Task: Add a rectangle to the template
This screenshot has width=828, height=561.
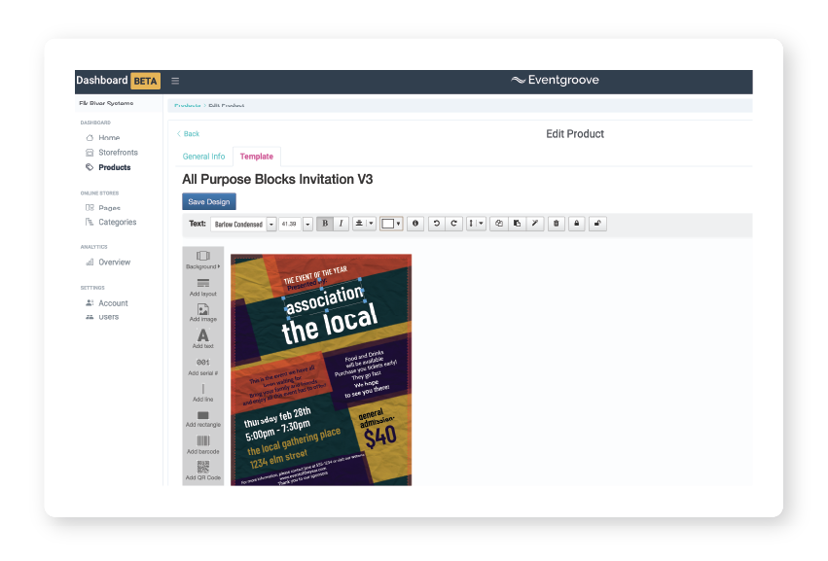Action: [x=201, y=420]
